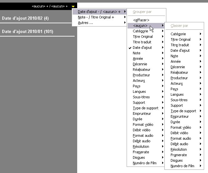Sort by Année in Classer par menu
The width and height of the screenshot is (208, 173).
184,61
